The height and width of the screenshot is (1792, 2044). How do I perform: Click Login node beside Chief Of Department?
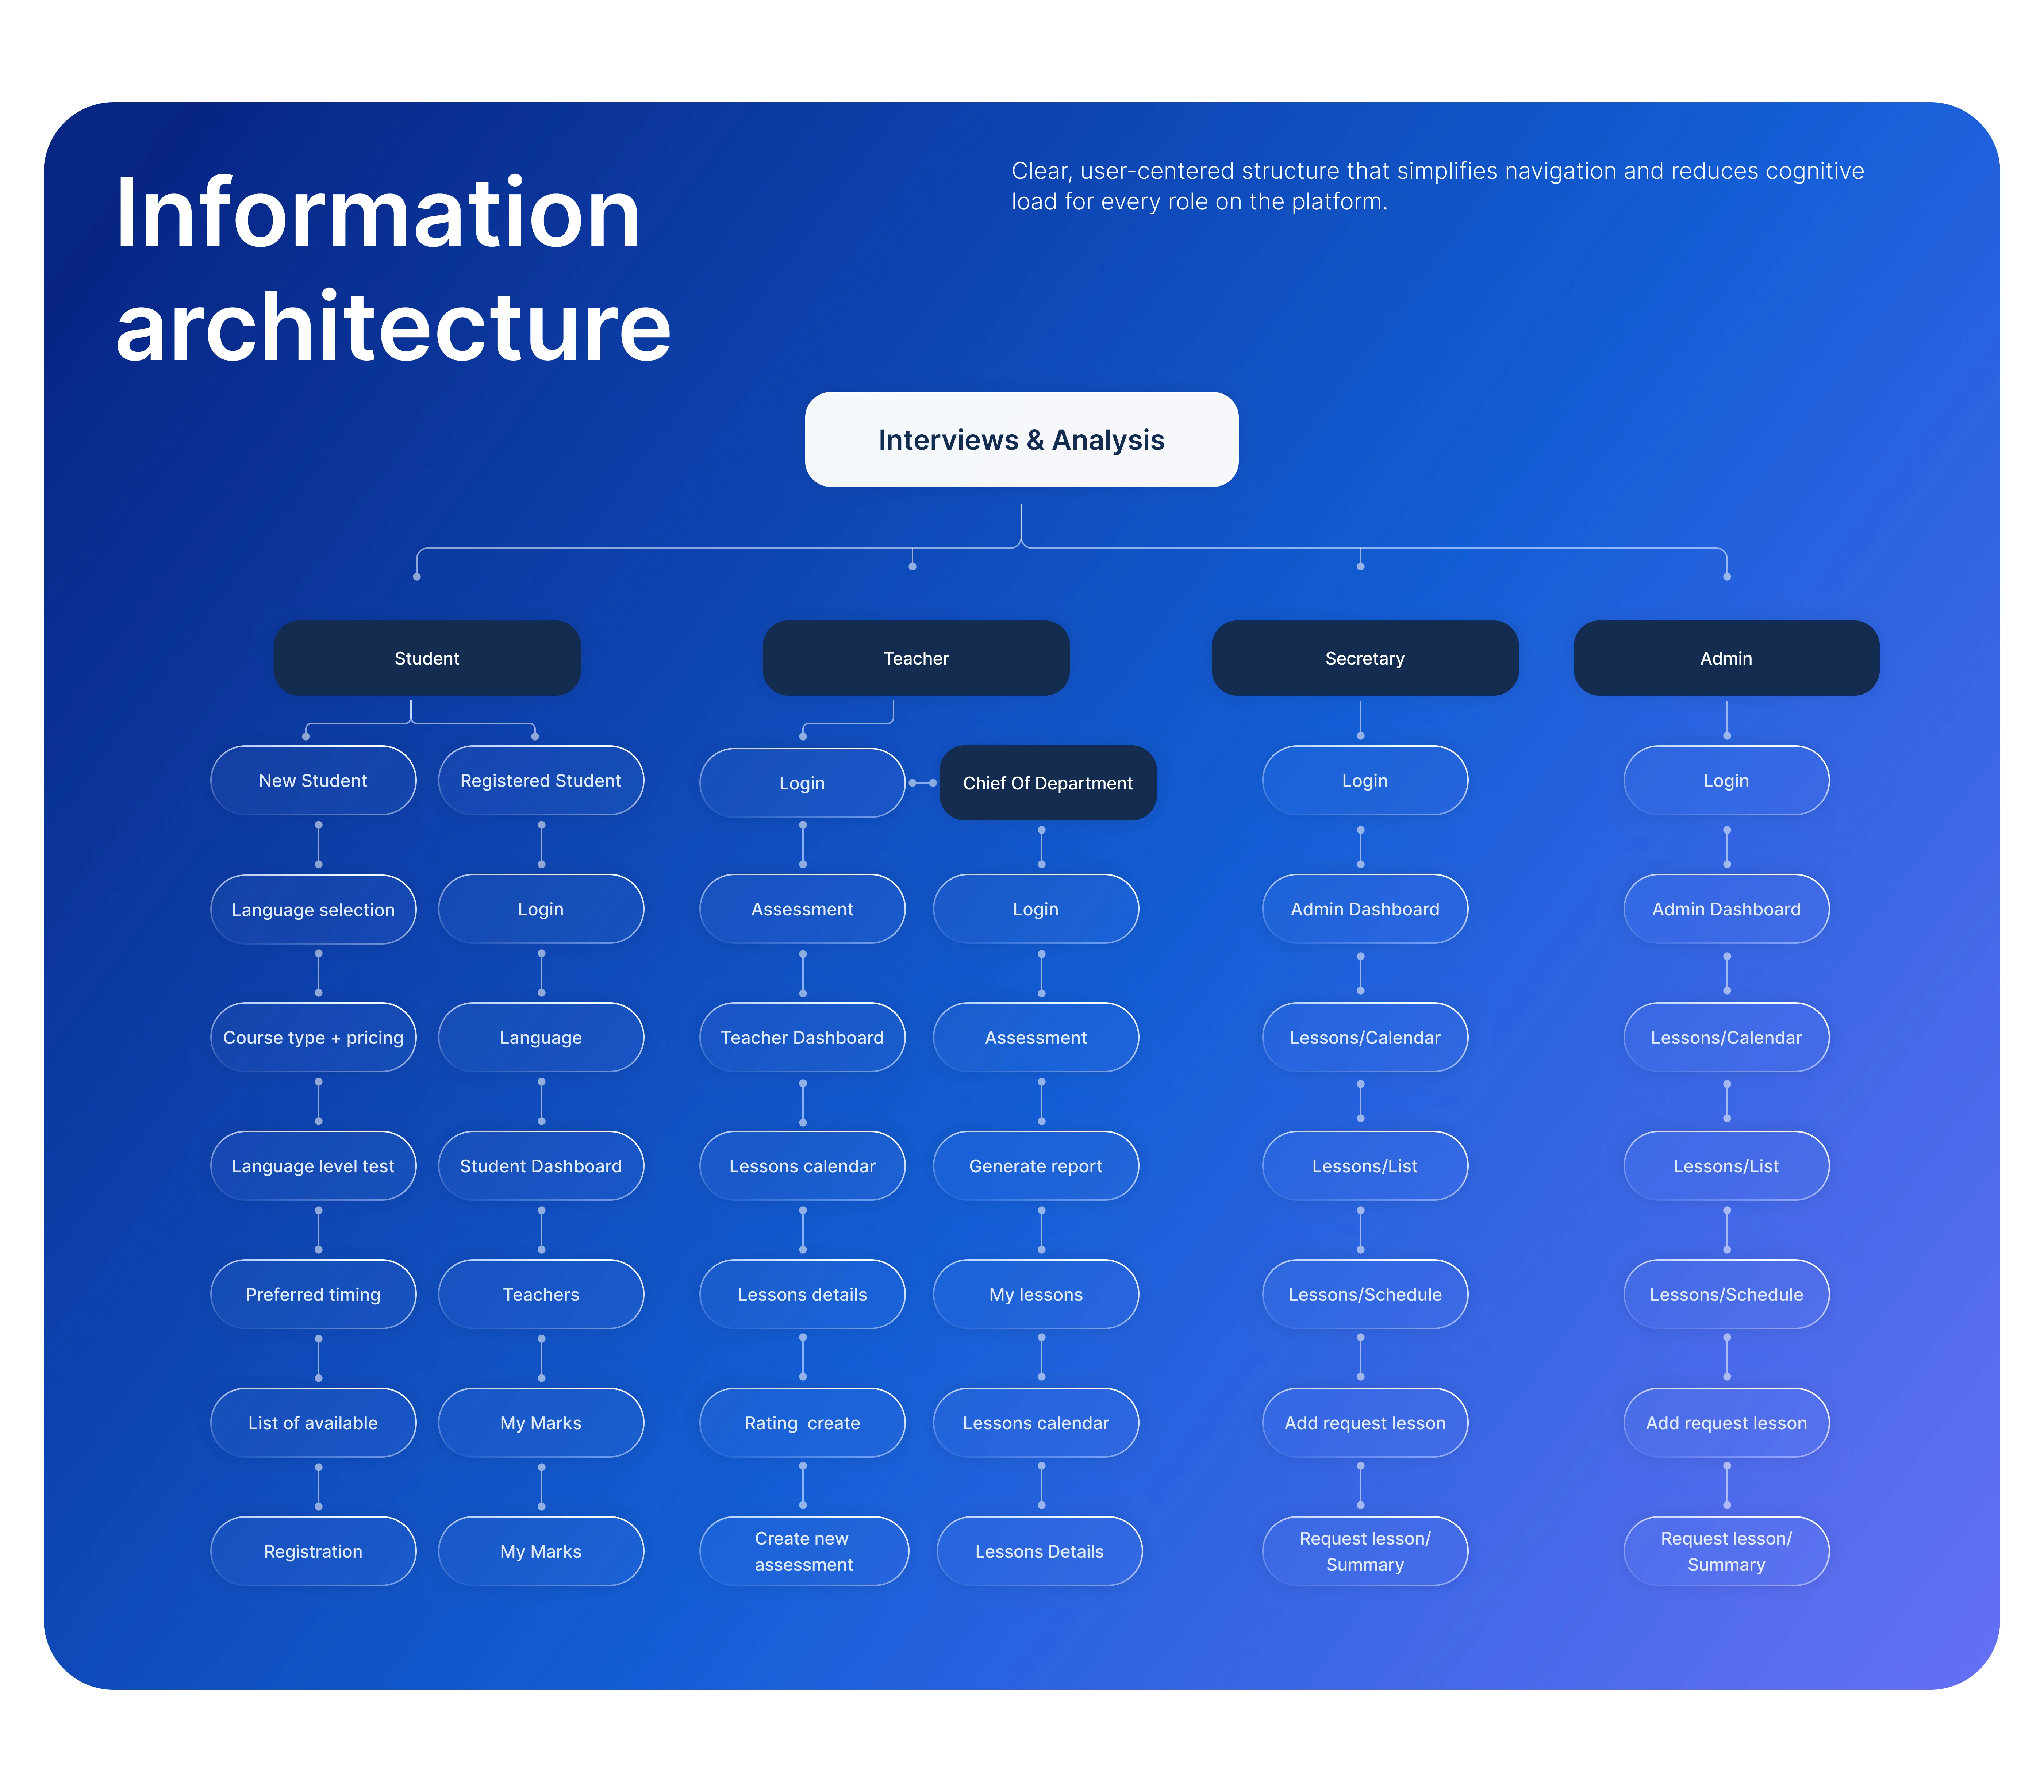coord(802,783)
